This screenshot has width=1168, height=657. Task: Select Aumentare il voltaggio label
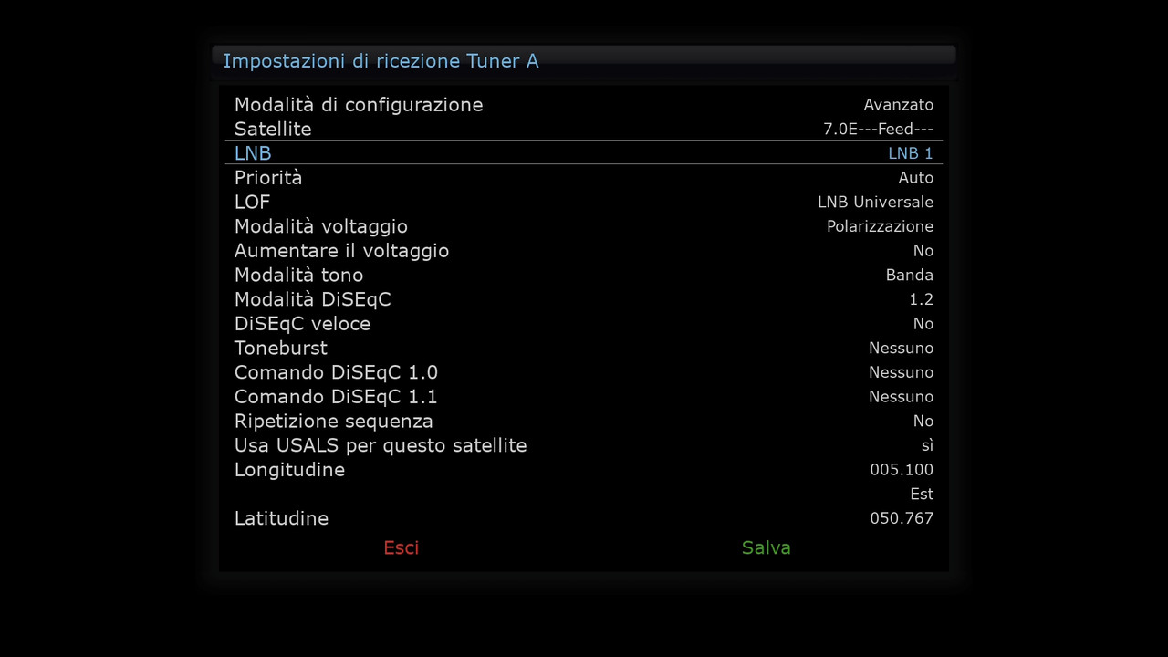[x=342, y=251]
